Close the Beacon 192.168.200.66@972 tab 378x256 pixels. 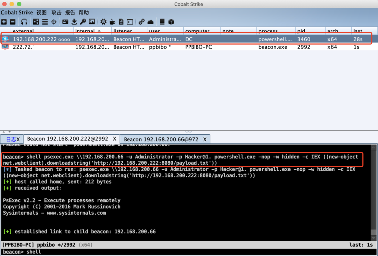coord(205,140)
